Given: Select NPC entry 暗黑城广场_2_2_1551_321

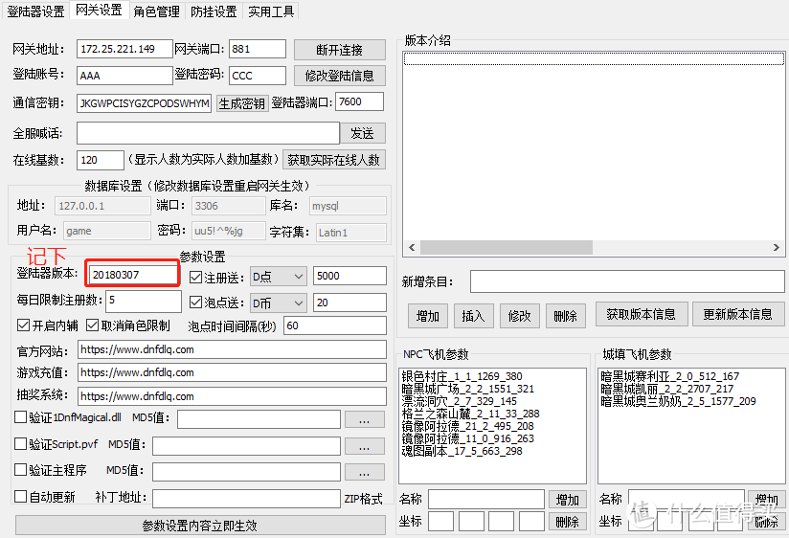Looking at the screenshot, I should (468, 389).
